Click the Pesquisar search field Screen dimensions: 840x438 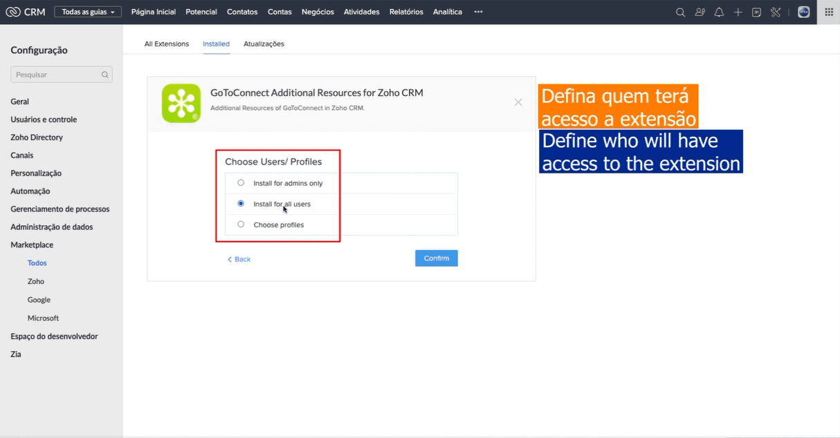(x=57, y=75)
